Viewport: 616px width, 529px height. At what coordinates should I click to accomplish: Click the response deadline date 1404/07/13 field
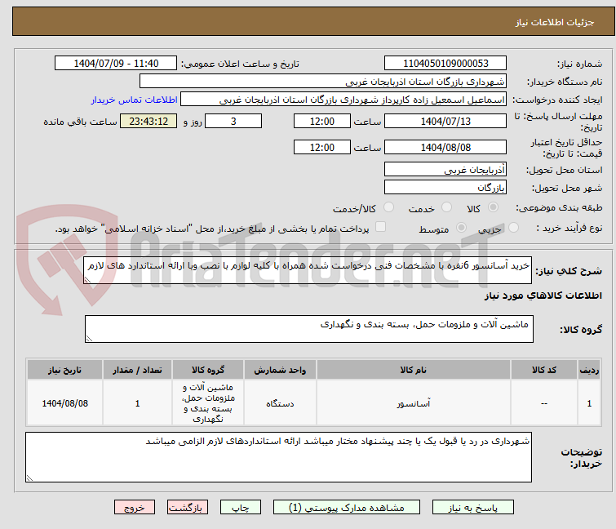(445, 121)
